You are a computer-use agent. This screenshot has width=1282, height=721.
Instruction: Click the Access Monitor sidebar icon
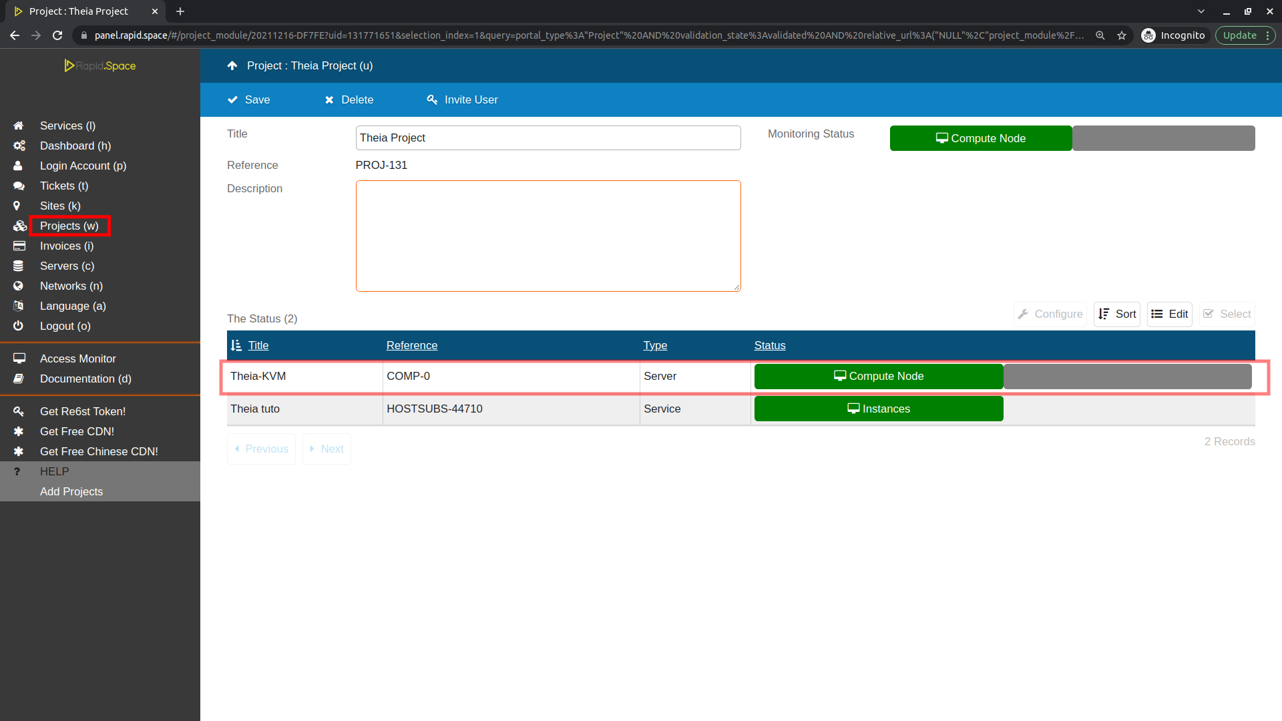coord(19,358)
